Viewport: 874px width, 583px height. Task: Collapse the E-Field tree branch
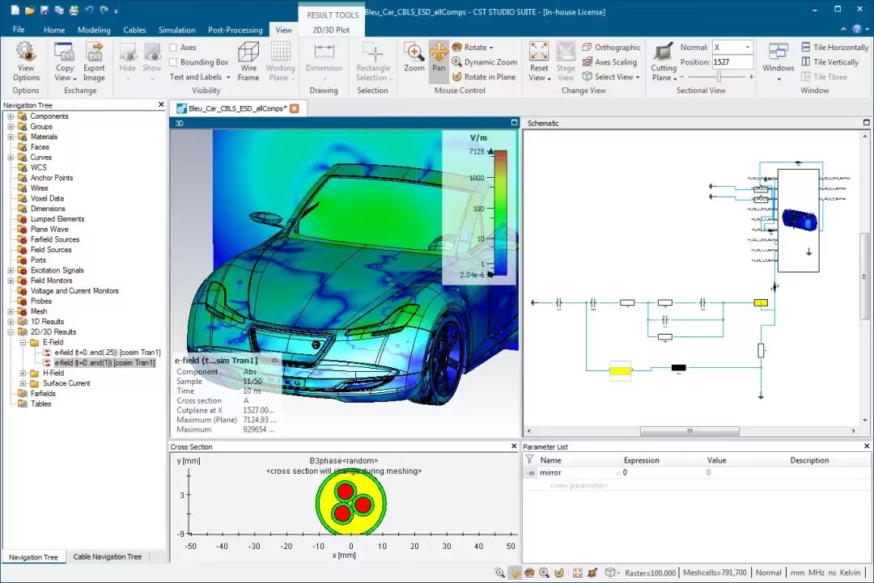23,341
